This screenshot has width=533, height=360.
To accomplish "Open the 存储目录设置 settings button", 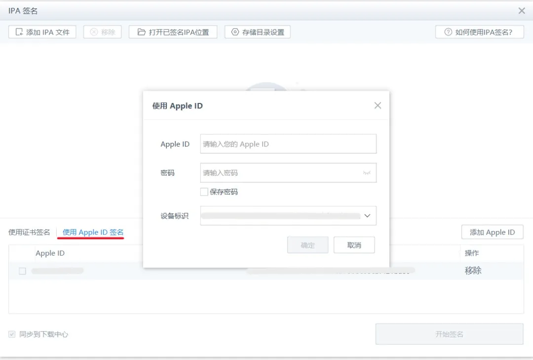I will click(x=257, y=32).
